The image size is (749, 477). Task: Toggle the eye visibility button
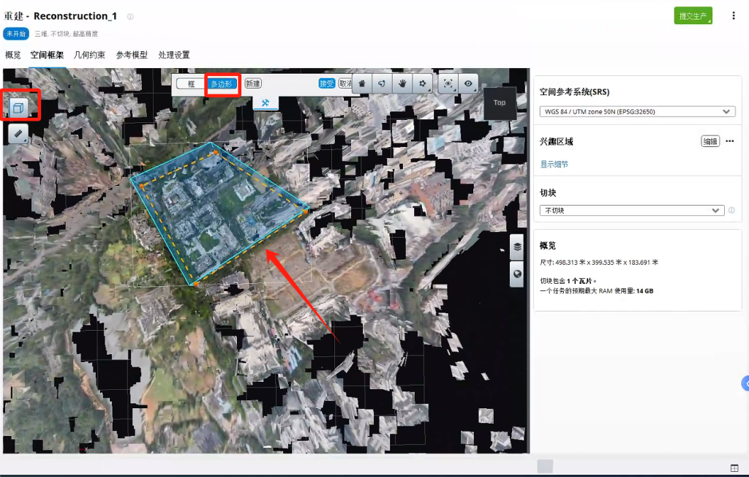(x=468, y=83)
